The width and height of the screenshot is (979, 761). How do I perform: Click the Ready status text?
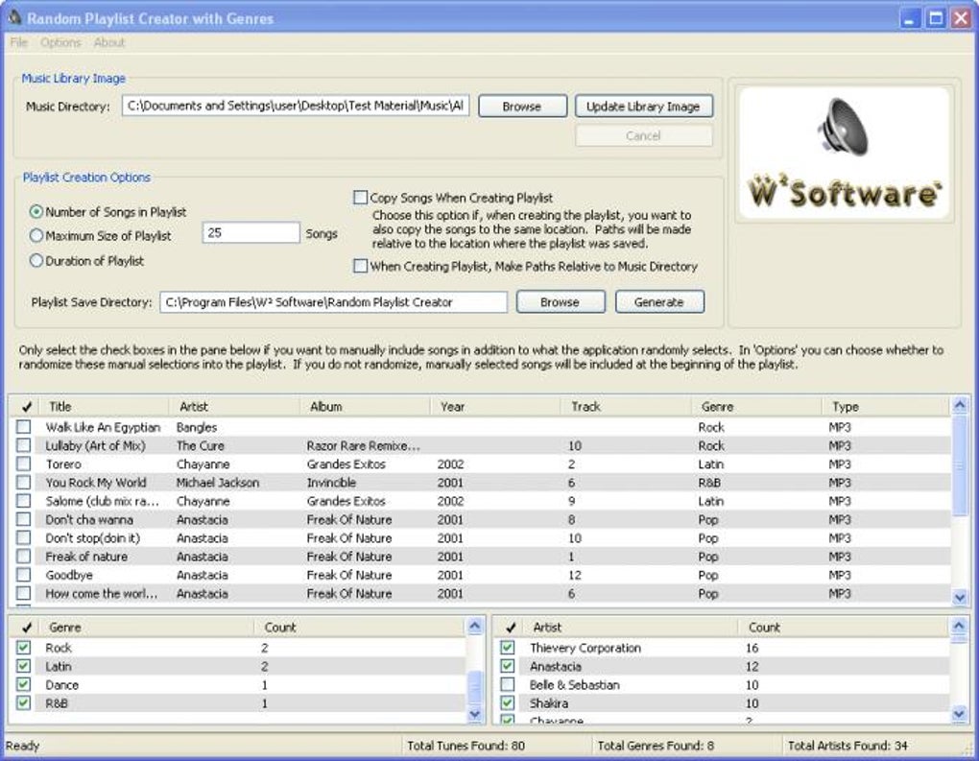[22, 746]
